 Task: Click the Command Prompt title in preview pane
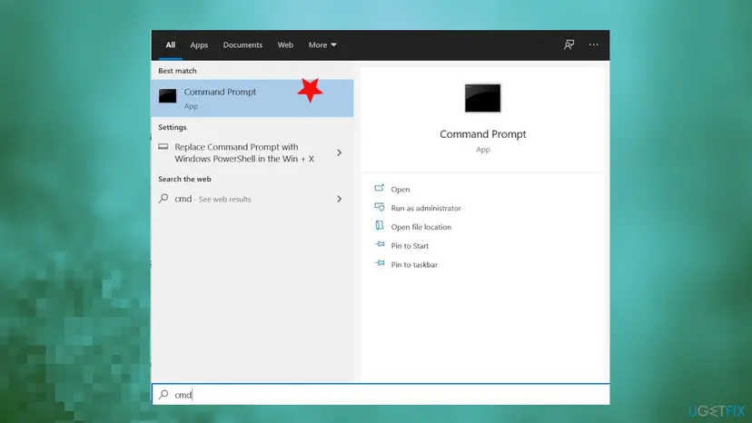[x=483, y=134]
